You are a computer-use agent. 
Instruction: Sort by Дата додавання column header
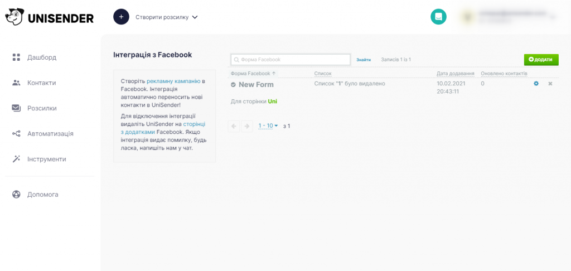coord(455,74)
